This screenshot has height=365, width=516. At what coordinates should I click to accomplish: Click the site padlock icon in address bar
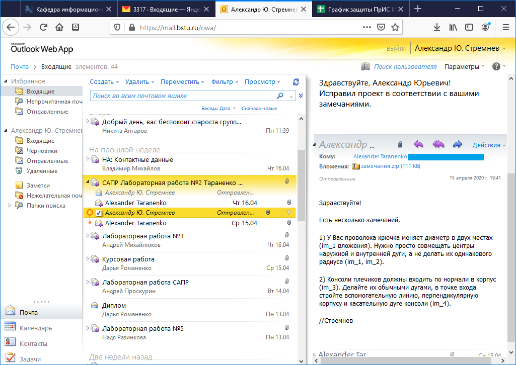pos(131,27)
